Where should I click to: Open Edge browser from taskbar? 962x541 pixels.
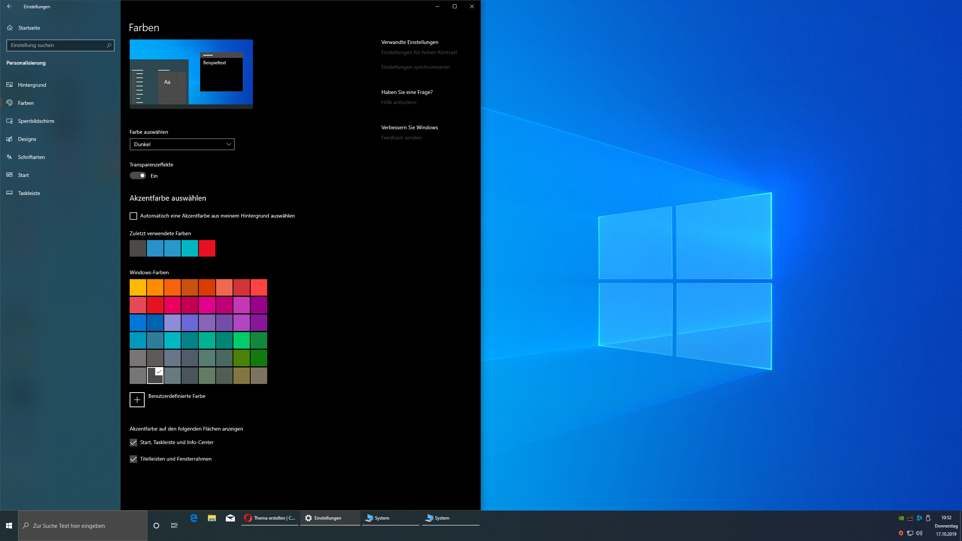point(194,518)
